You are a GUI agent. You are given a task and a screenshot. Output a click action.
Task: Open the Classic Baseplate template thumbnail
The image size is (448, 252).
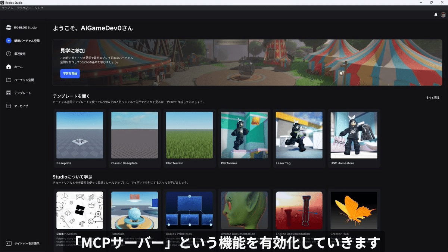[135, 135]
